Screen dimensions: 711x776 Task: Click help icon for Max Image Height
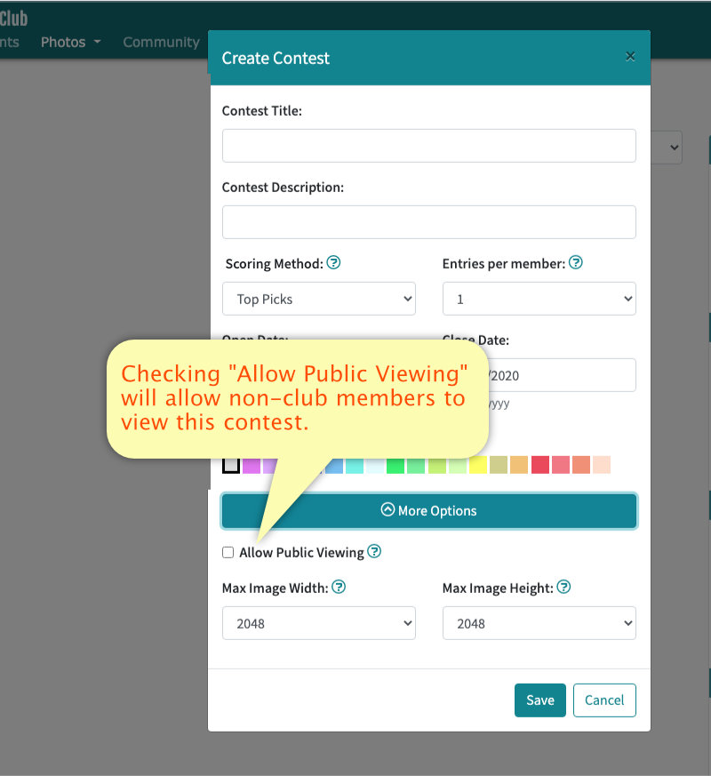563,588
